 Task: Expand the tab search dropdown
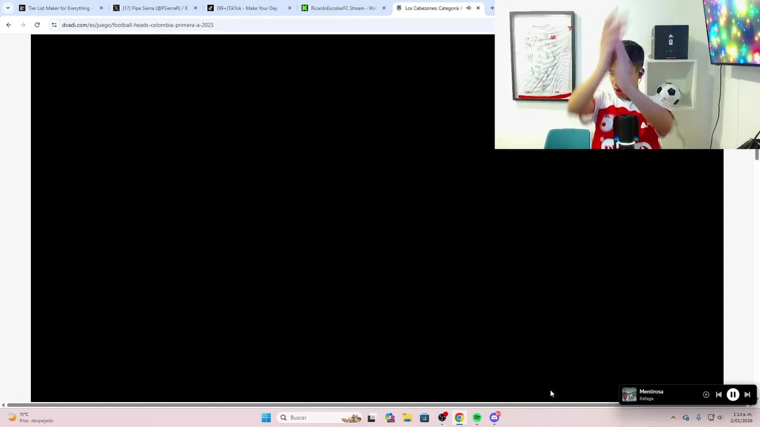(x=8, y=8)
